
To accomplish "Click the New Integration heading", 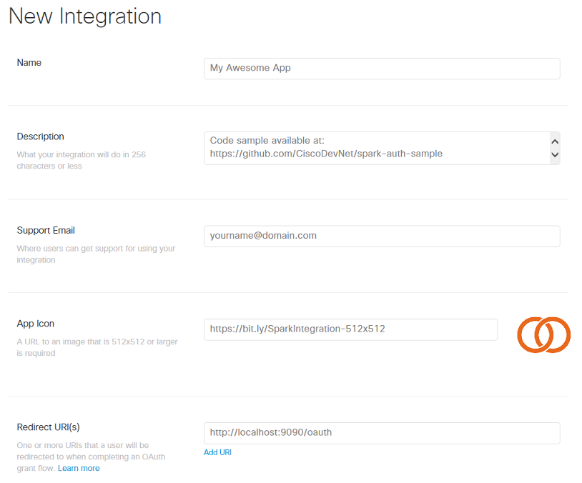I will [x=85, y=16].
